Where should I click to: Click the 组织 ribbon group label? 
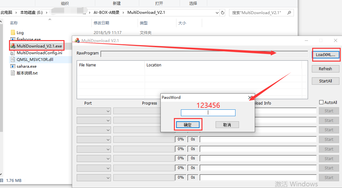65,3
